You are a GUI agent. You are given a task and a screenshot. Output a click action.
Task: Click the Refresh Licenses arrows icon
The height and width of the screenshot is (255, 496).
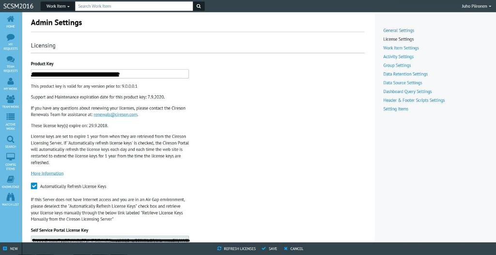click(x=219, y=249)
